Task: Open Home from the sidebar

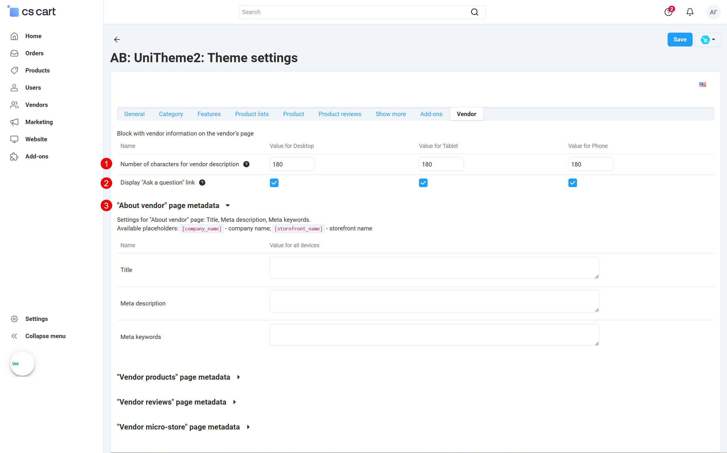Action: pos(33,36)
